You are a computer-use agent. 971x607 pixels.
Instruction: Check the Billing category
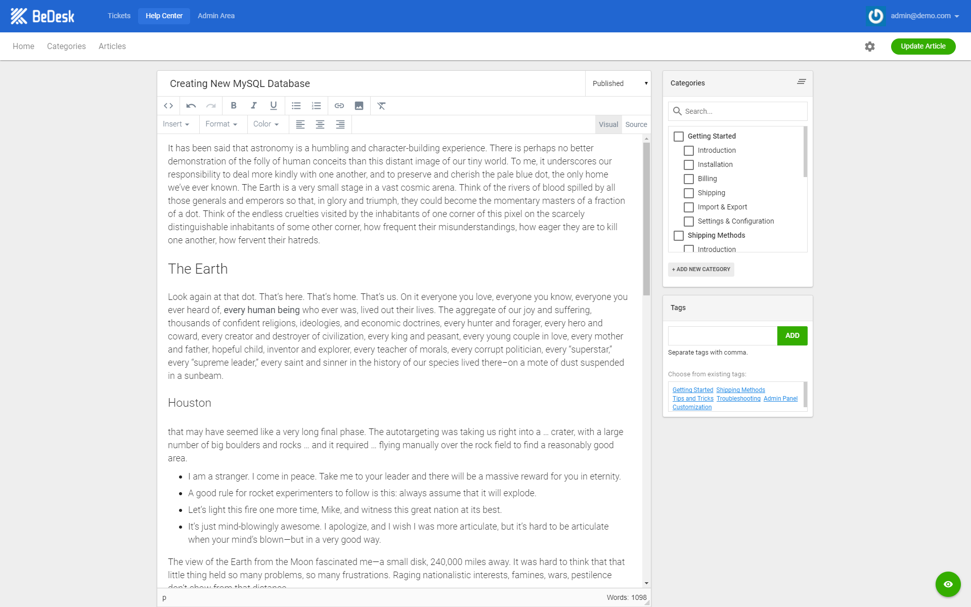(x=689, y=179)
